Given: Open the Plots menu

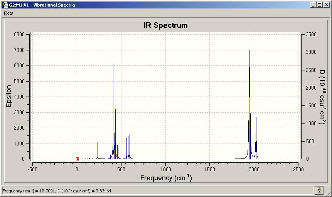Looking at the screenshot, I should point(8,13).
